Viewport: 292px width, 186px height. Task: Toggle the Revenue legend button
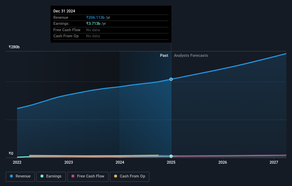point(20,176)
